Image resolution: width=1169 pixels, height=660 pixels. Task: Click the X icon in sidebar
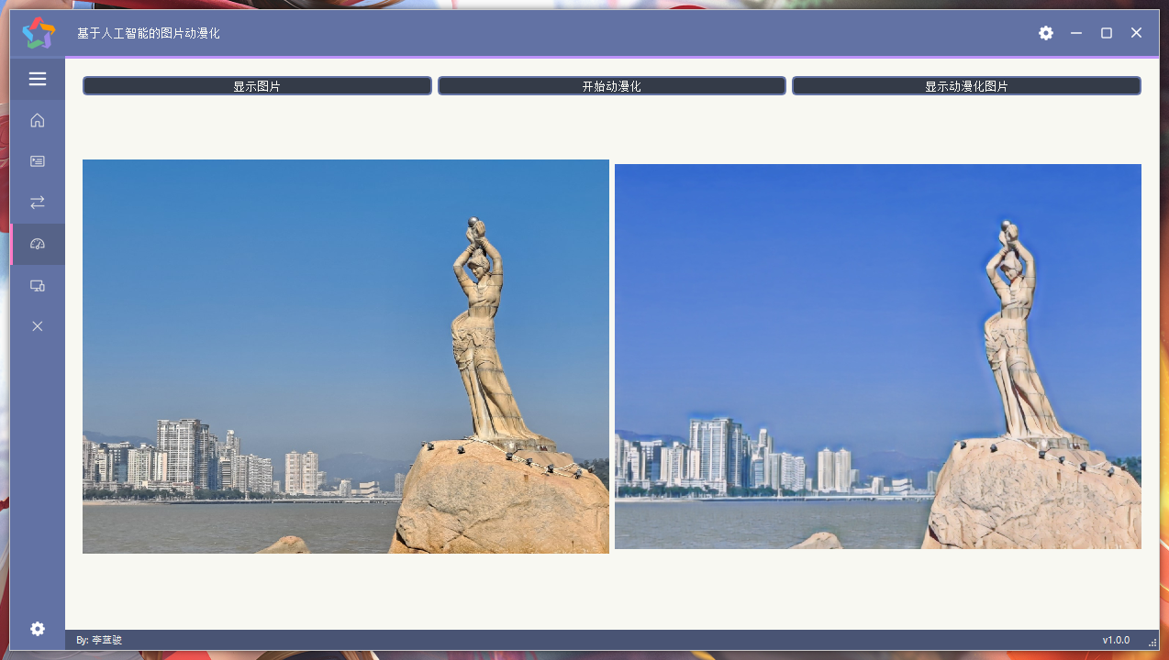click(38, 326)
